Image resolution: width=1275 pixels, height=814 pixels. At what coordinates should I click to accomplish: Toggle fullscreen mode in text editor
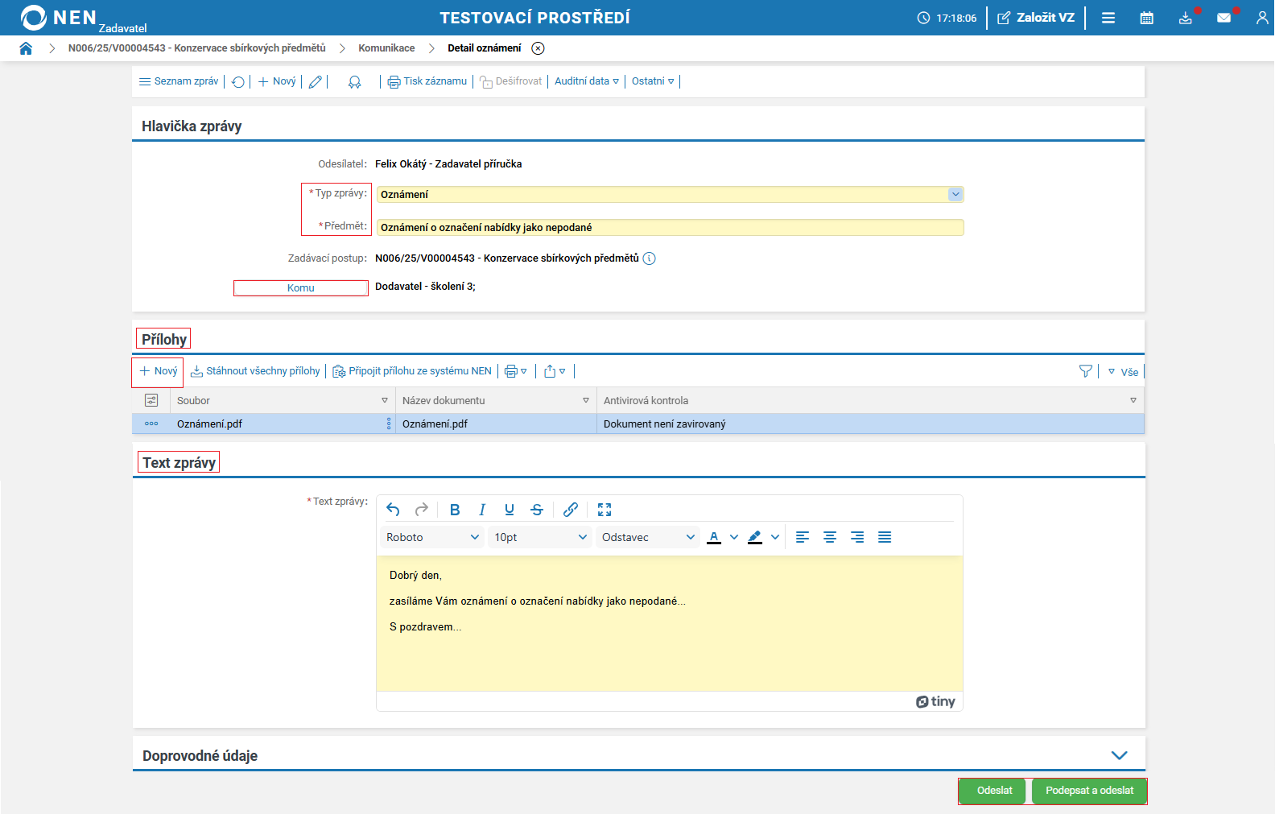[x=604, y=510]
